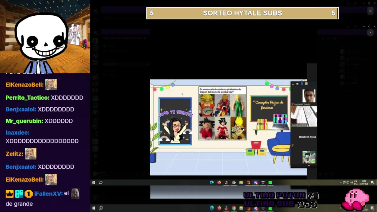Click Elizabeth Araya's muted microphone icon
Screen dimensions: 377x212
292,145
